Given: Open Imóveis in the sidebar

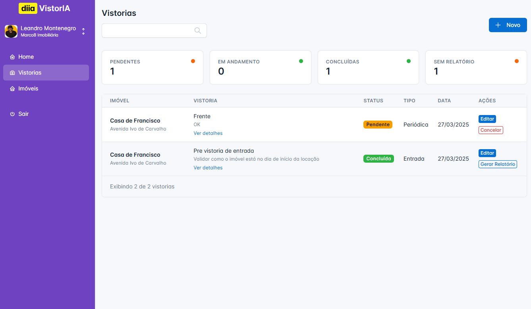Looking at the screenshot, I should coord(28,88).
